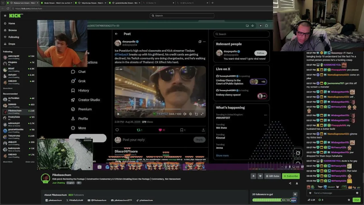This screenshot has height=205, width=364.
Task: Play the embedded Tiedyez video
Action: click(118, 114)
